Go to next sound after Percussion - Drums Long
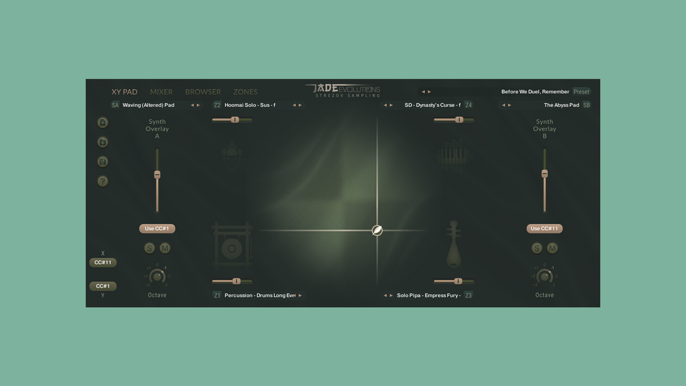Viewport: 686px width, 386px height. coord(300,296)
